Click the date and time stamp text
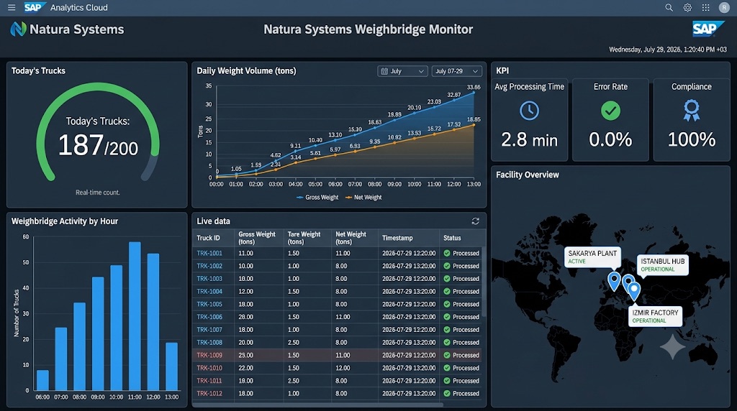The image size is (737, 411). (668, 50)
